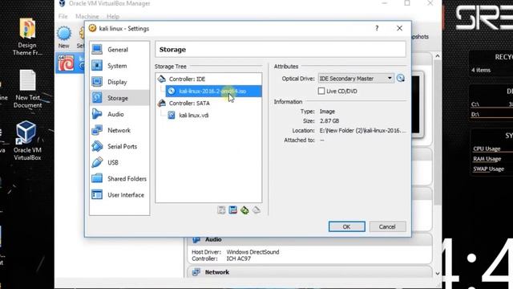Screen dimensions: 513x289
Task: Click the image size value 2.87 GB
Action: click(x=329, y=121)
